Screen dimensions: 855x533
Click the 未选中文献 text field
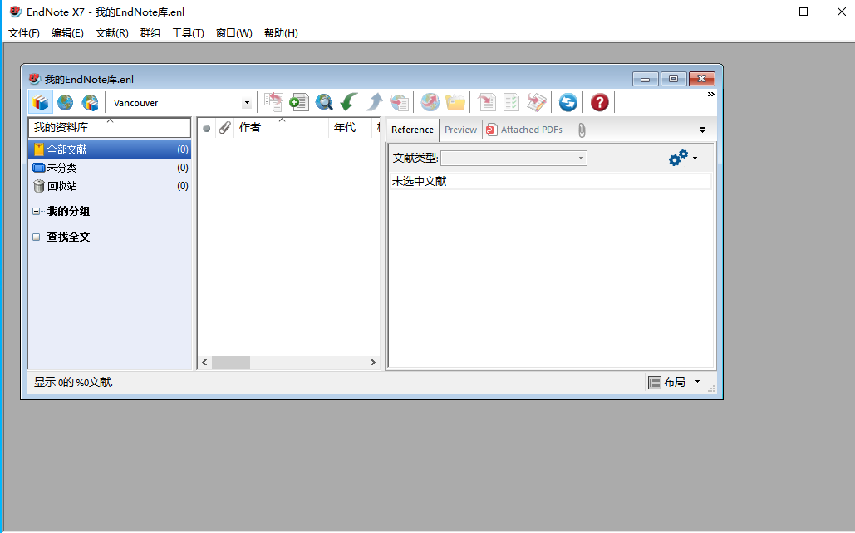(x=551, y=182)
